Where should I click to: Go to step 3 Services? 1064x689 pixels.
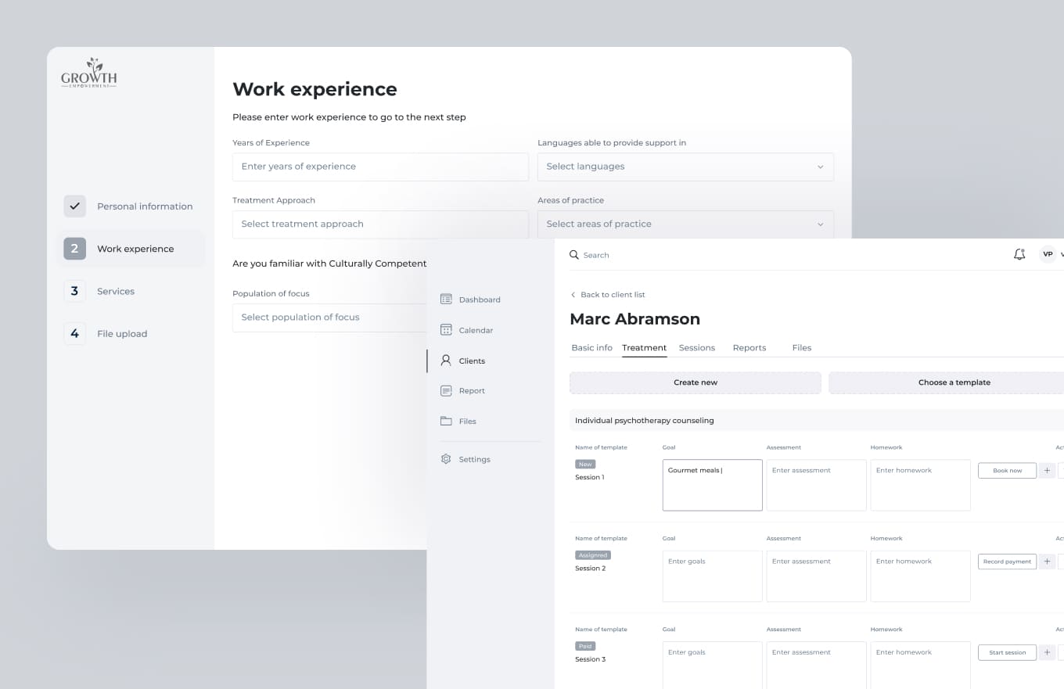[x=115, y=291]
